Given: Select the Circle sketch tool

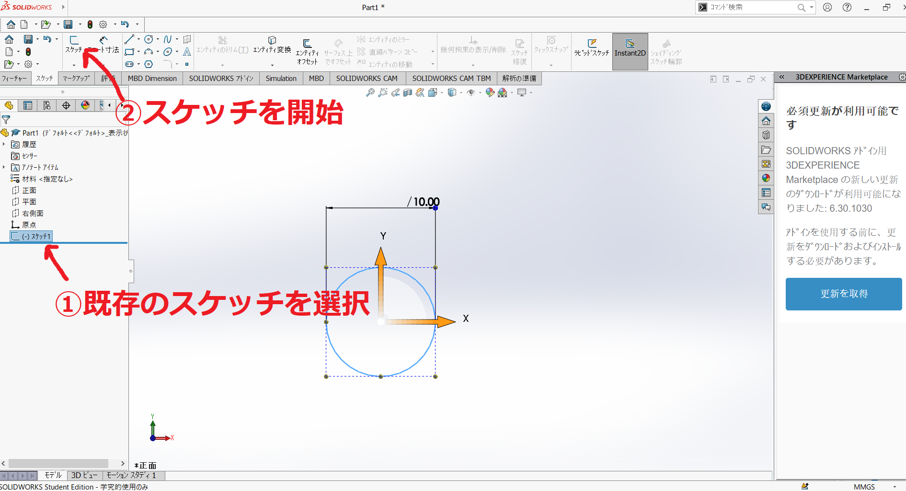Looking at the screenshot, I should point(149,39).
